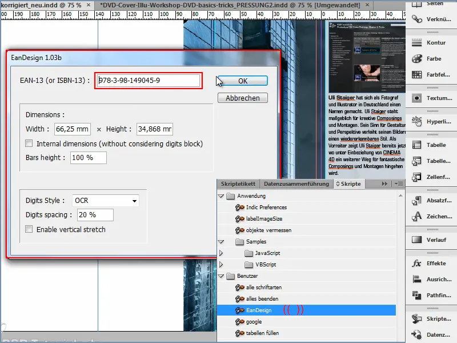The height and width of the screenshot is (343, 457).
Task: Click the Height value field
Action: (155, 129)
